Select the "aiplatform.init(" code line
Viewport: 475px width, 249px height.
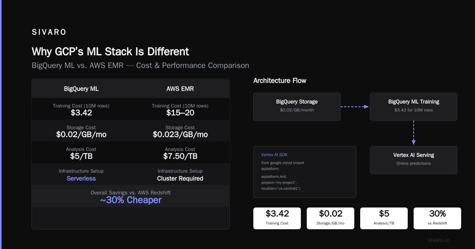[274, 176]
